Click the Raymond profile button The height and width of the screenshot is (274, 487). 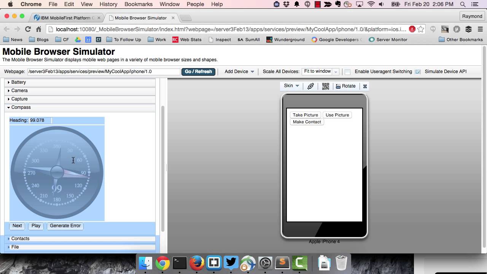point(472,16)
